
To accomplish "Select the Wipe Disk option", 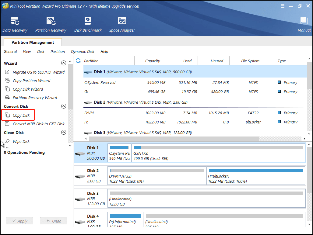I will 21,141.
